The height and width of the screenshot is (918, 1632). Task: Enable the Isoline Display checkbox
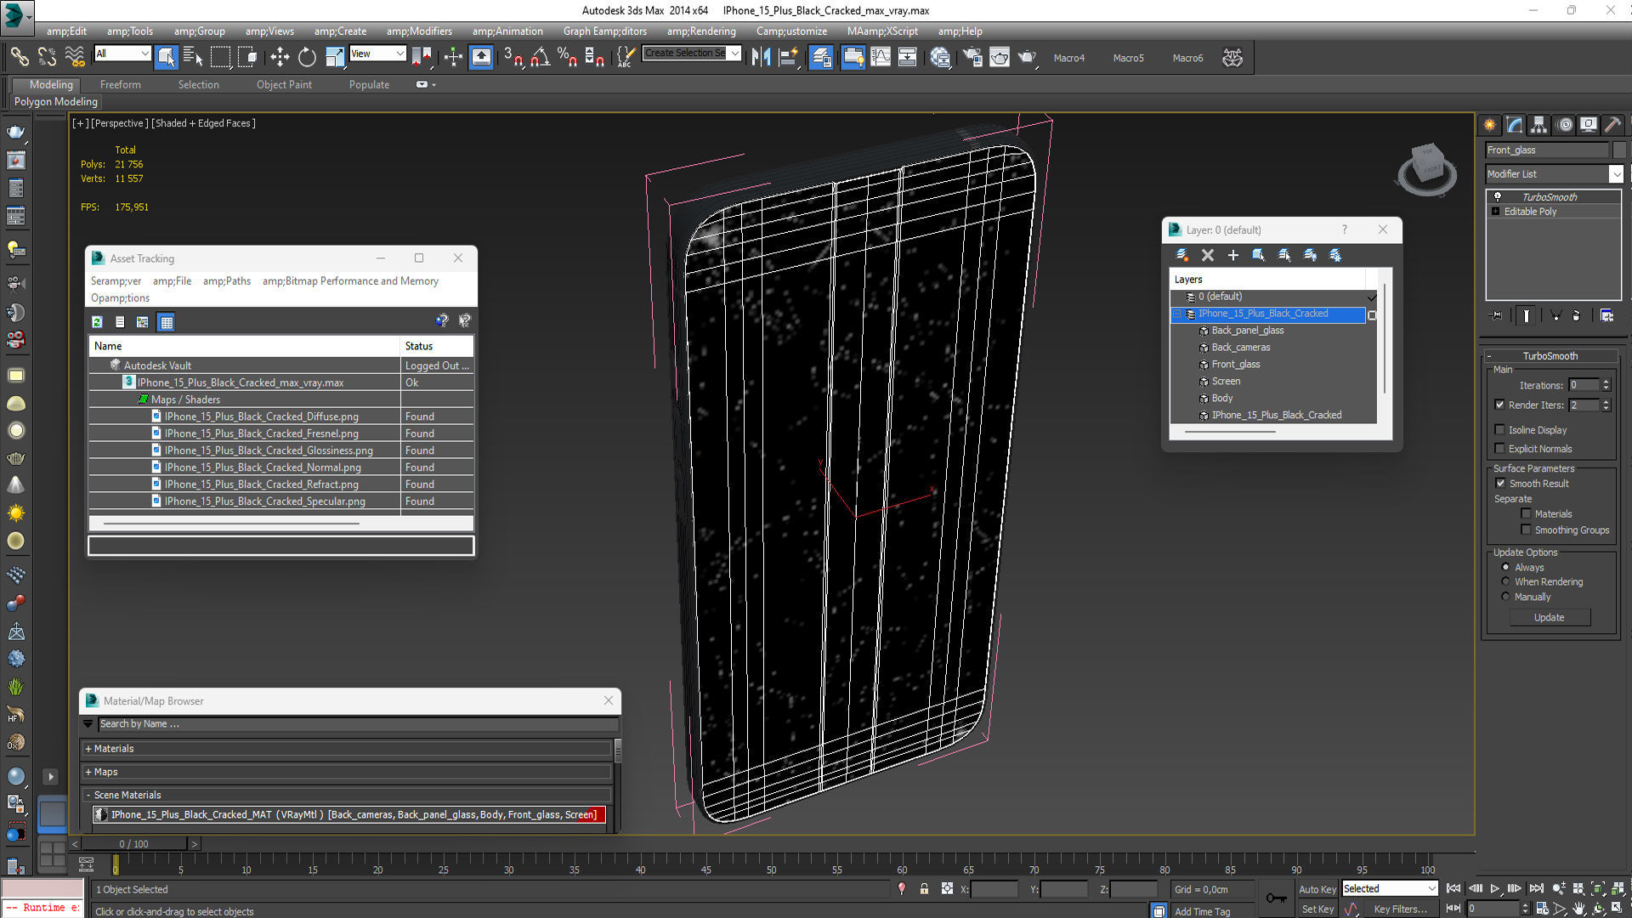click(1500, 430)
